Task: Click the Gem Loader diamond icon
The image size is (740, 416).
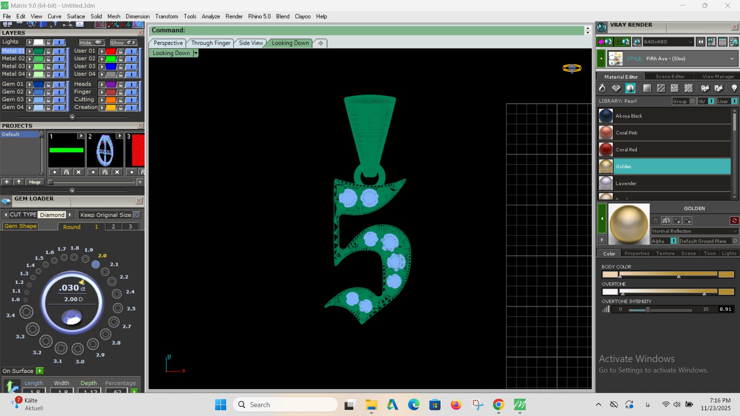Action: click(x=6, y=201)
